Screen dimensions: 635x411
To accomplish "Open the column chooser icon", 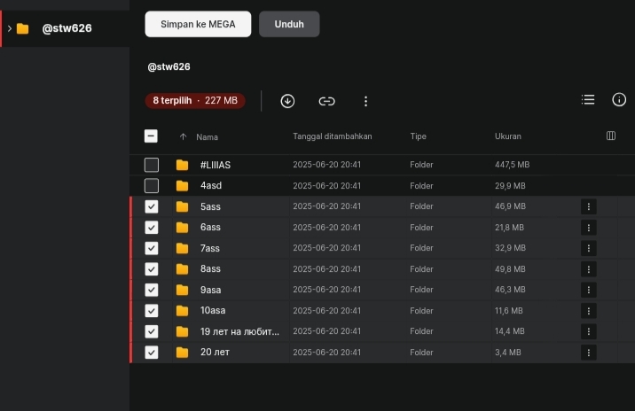I will [611, 136].
